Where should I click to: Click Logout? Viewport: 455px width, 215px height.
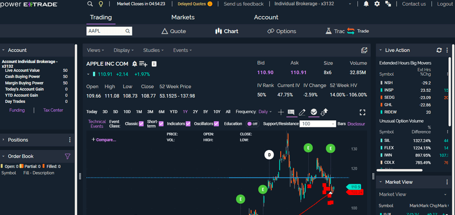coord(445,4)
